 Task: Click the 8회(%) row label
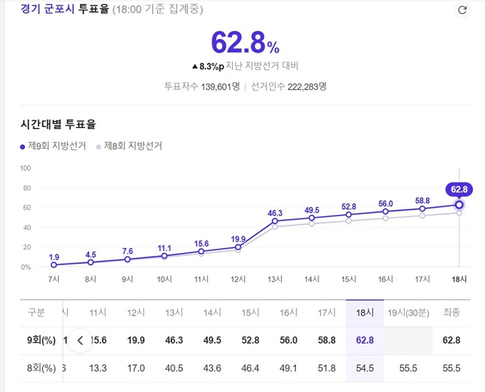pos(41,368)
